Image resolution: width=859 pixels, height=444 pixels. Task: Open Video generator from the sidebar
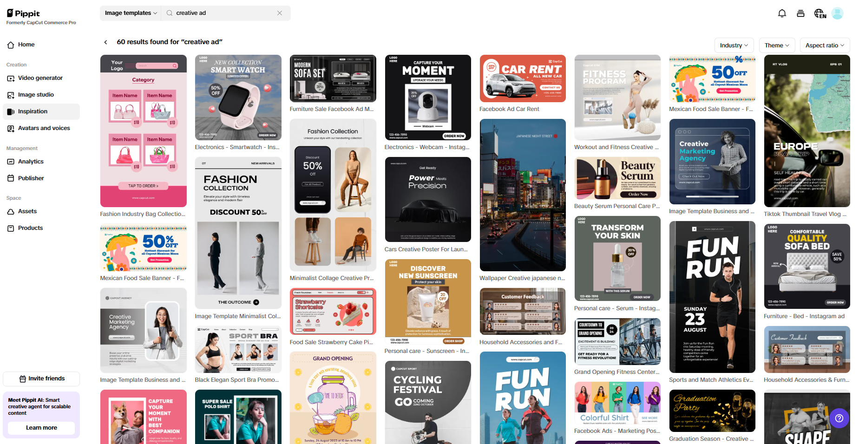click(41, 78)
